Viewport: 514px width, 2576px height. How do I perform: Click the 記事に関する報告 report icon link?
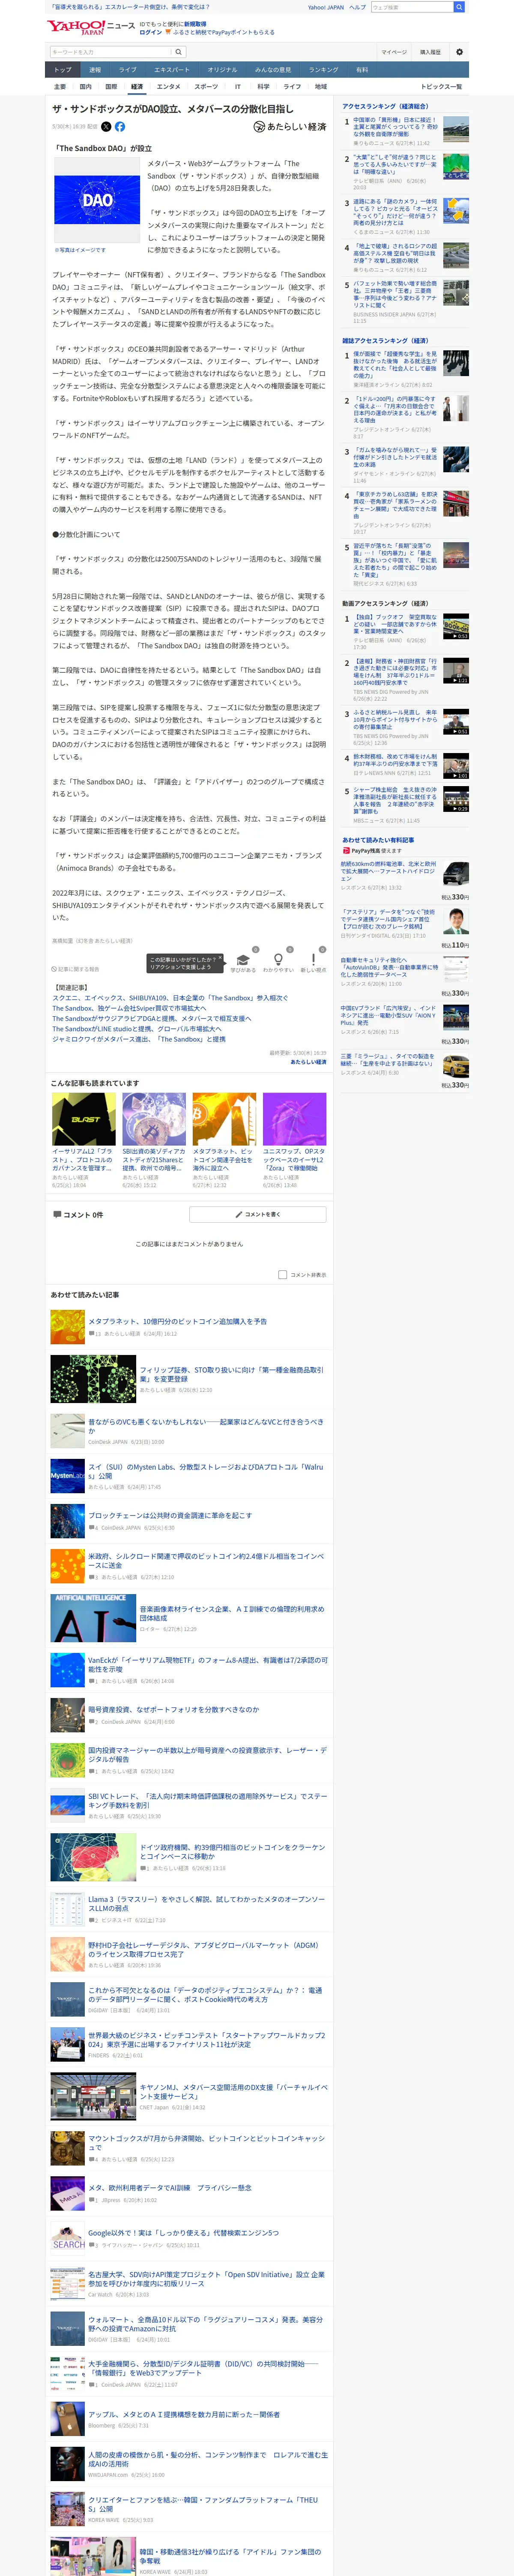(x=76, y=969)
